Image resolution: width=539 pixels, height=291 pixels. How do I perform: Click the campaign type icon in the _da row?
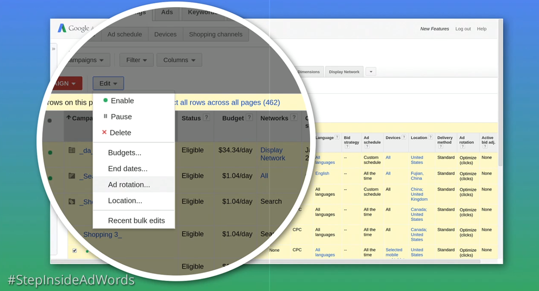(x=72, y=150)
